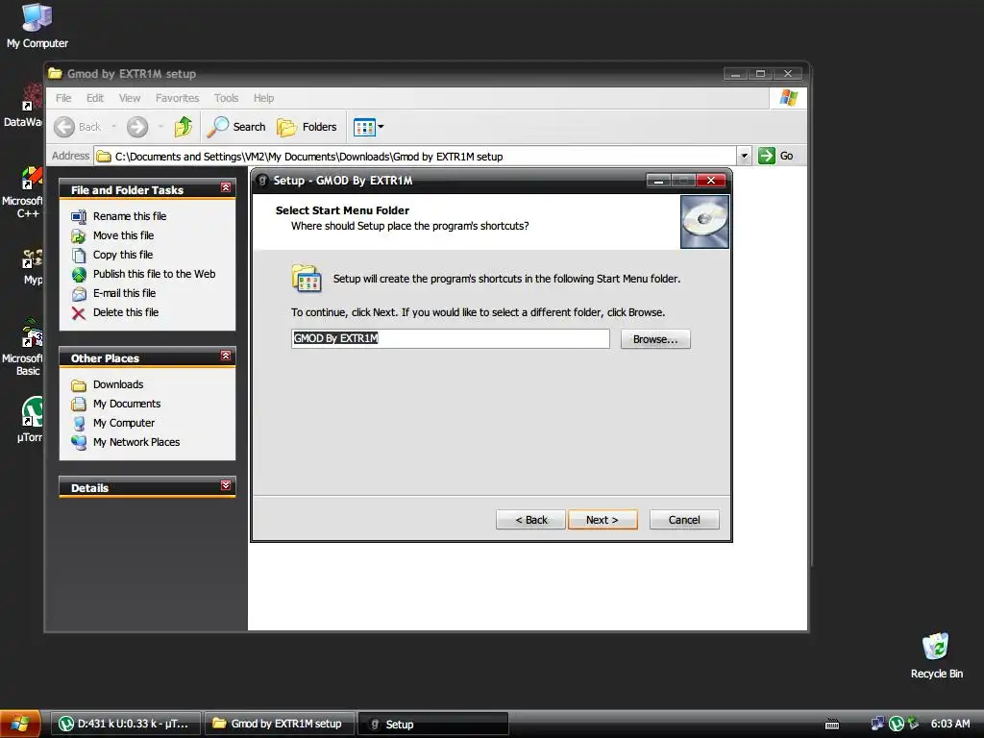Viewport: 984px width, 738px height.
Task: Open My Computer desktop icon
Action: pyautogui.click(x=37, y=26)
